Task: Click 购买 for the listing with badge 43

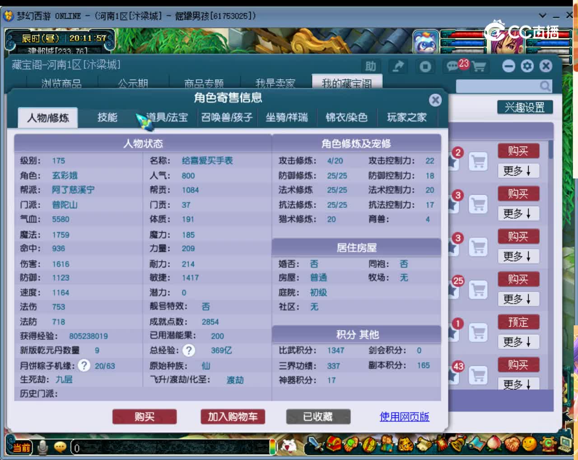Action: (518, 365)
